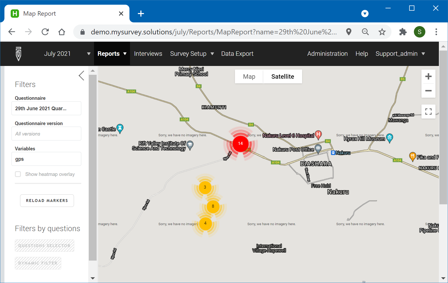Click the profile avatar in the browser toolbar

[x=419, y=32]
